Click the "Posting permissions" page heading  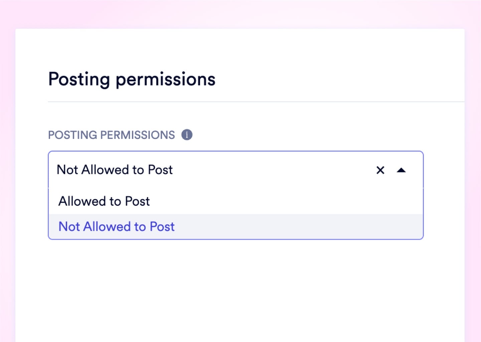click(132, 79)
